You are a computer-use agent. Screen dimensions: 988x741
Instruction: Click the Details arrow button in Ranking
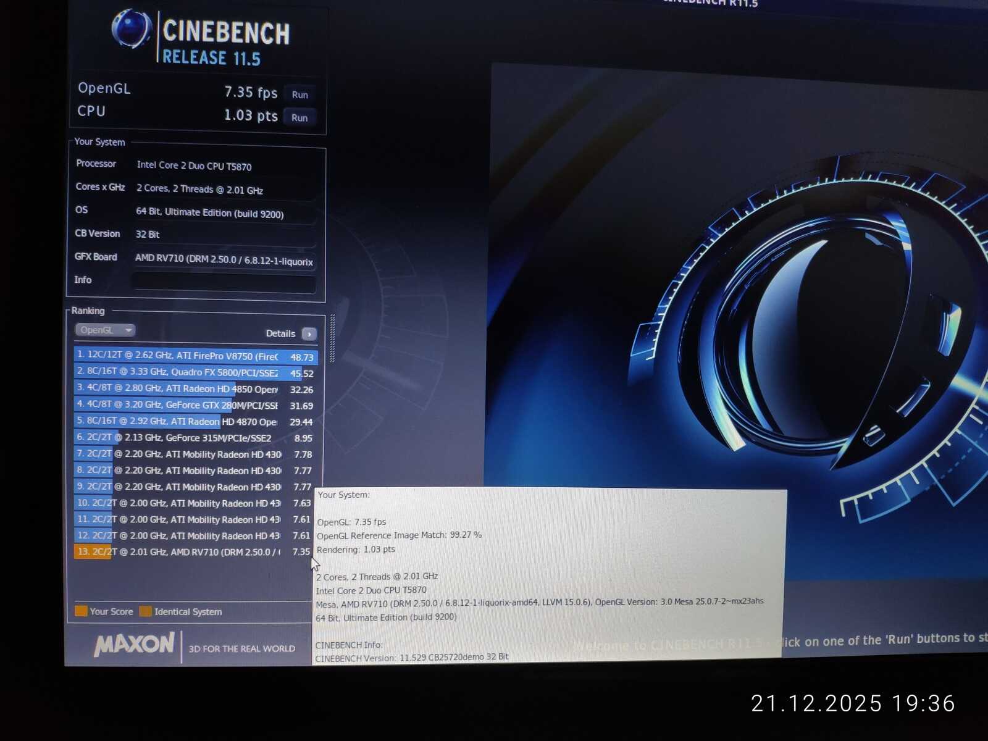click(309, 334)
